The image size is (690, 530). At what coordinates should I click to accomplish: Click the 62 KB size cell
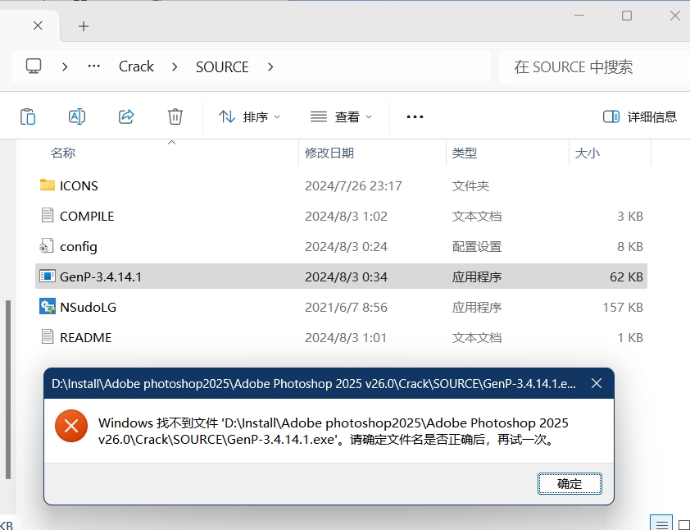click(626, 277)
